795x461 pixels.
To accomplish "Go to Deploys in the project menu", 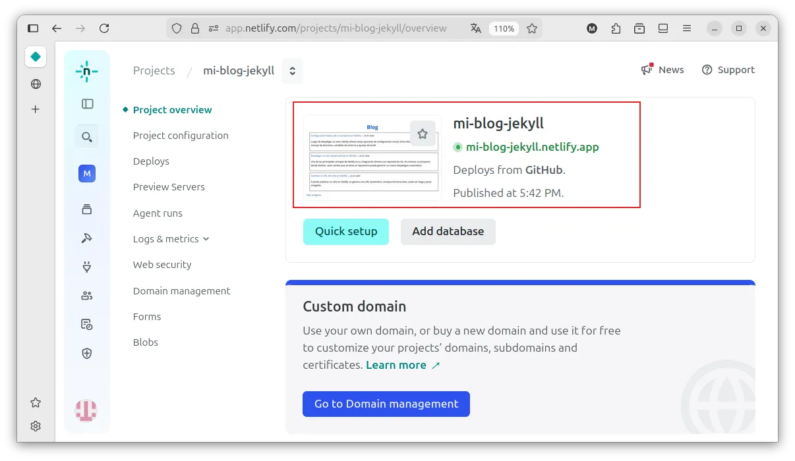I will pos(151,161).
